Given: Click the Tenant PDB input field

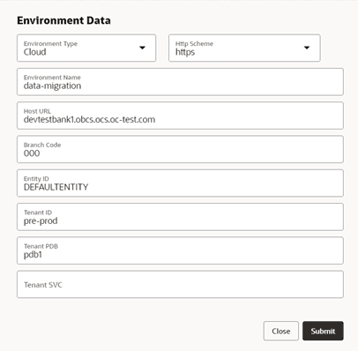Looking at the screenshot, I should coord(180,250).
